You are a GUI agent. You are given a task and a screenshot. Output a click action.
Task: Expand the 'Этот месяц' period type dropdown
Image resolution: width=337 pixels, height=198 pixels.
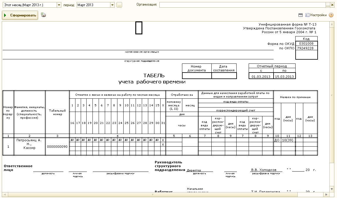(59, 5)
